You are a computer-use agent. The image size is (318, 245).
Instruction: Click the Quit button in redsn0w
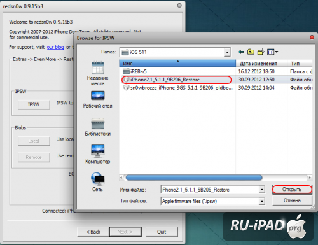[162, 232]
